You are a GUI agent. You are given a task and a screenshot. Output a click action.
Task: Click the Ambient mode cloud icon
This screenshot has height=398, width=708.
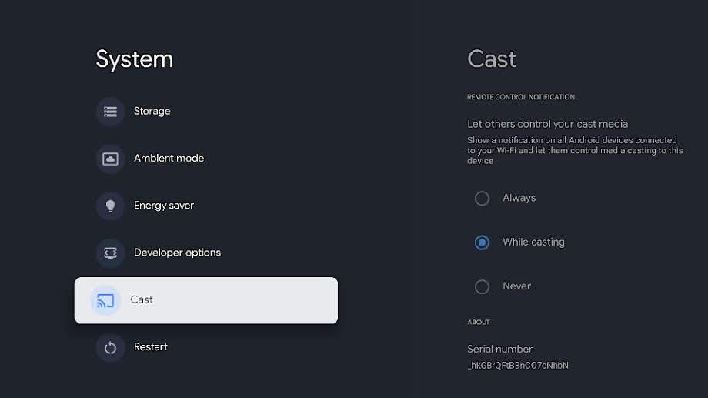pyautogui.click(x=110, y=159)
